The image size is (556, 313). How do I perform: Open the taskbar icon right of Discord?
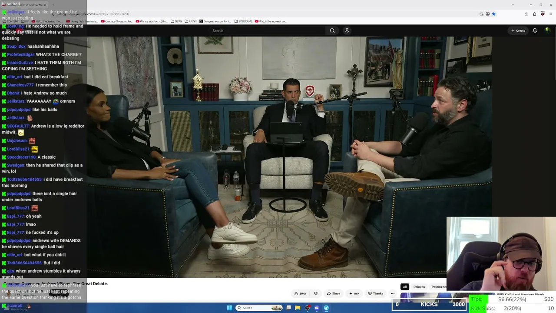(x=326, y=308)
